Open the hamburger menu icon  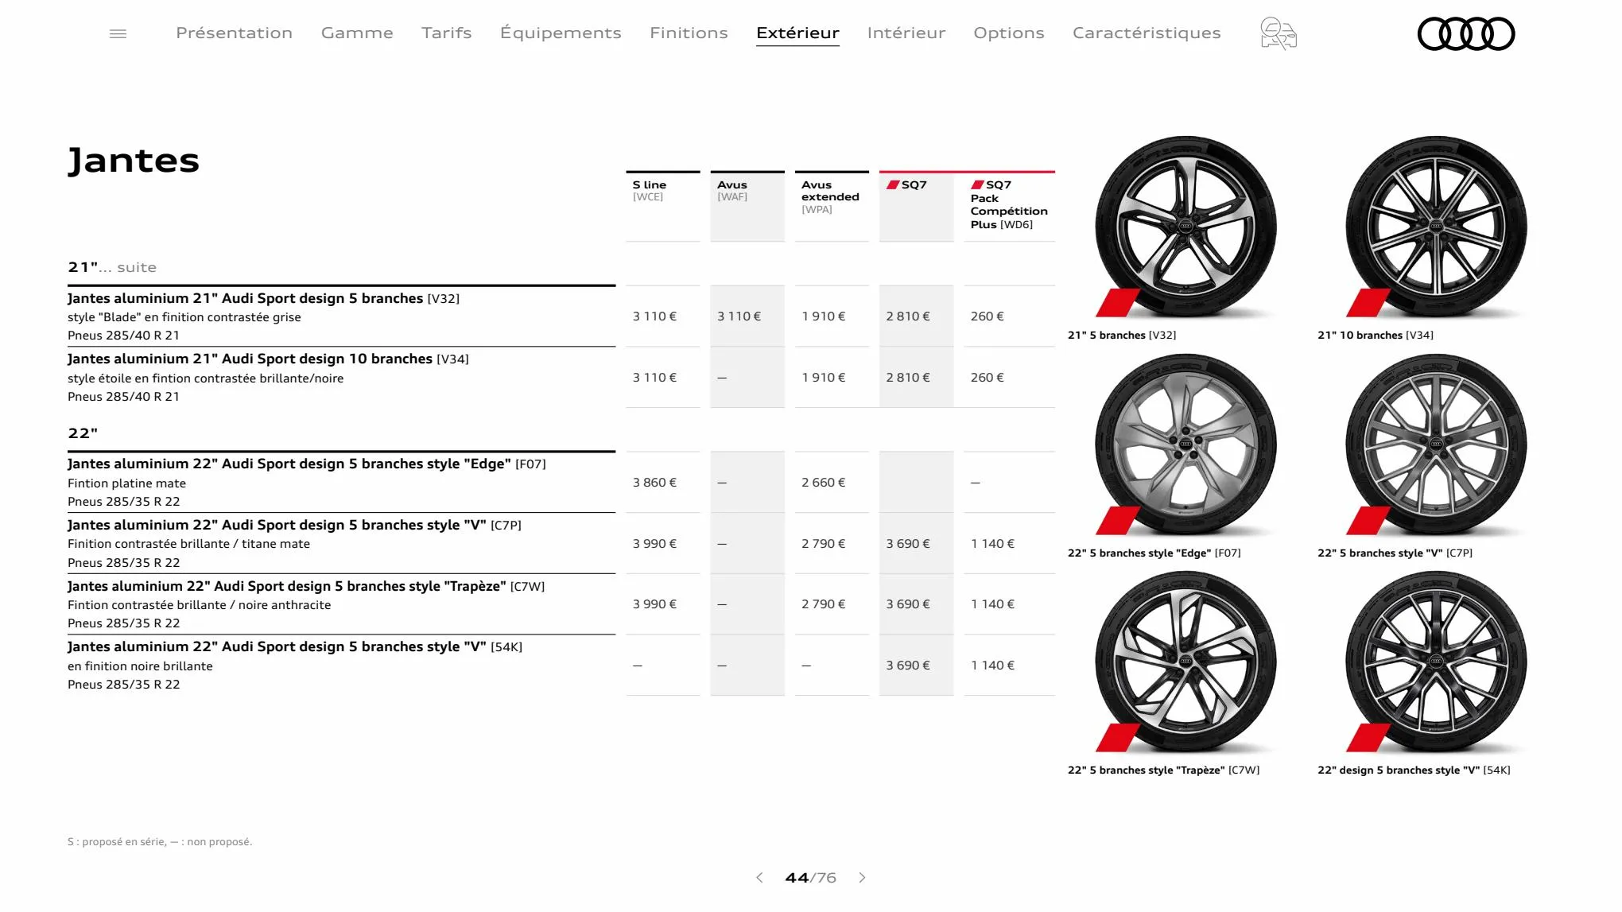[118, 33]
